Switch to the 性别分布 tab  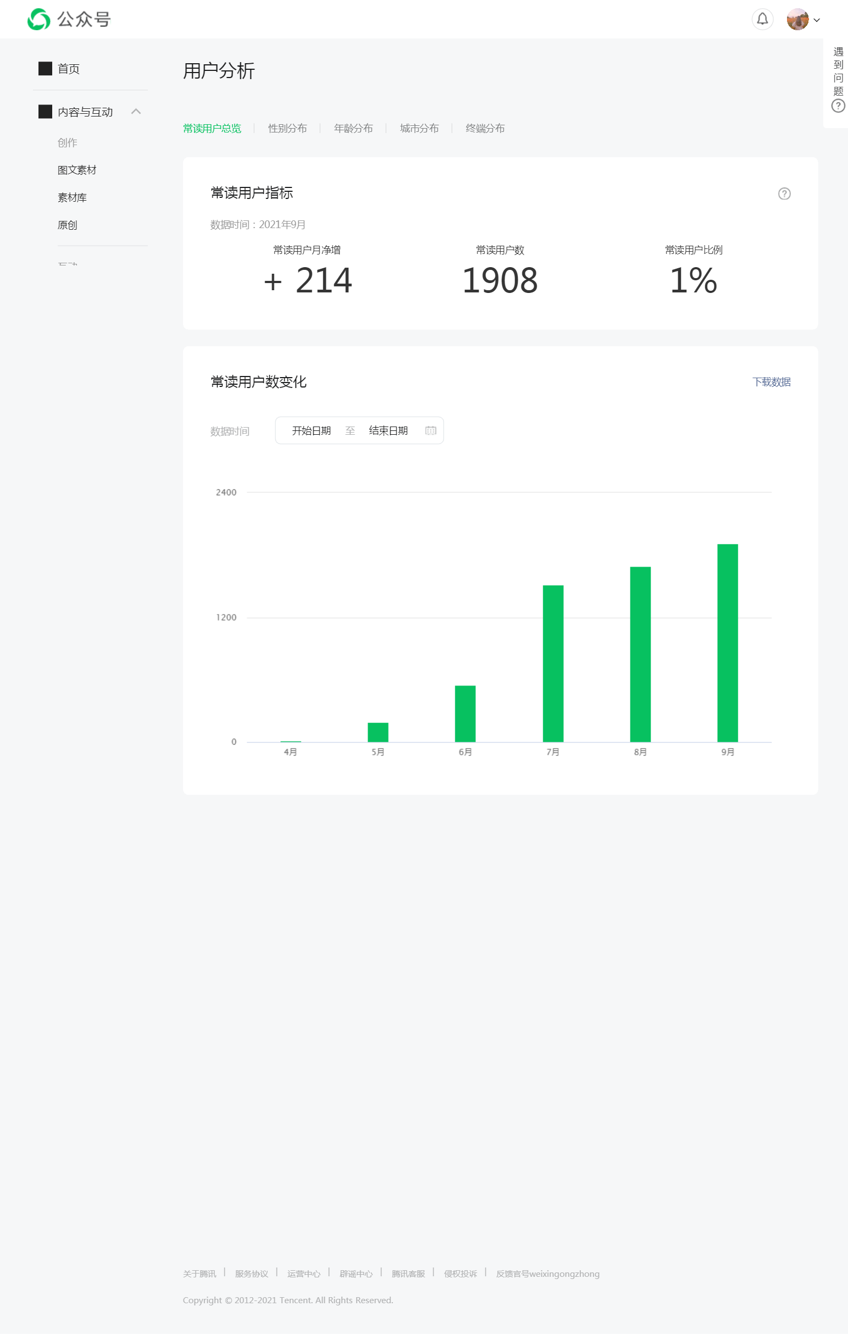point(287,129)
